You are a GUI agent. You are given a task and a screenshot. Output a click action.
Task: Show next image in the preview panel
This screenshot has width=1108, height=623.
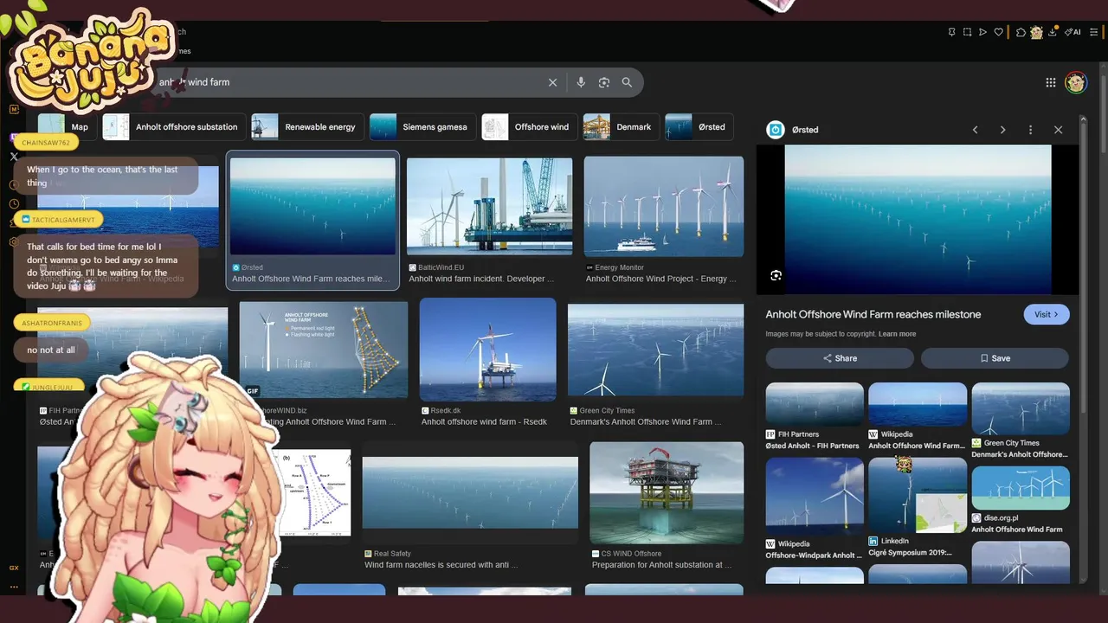(1002, 130)
